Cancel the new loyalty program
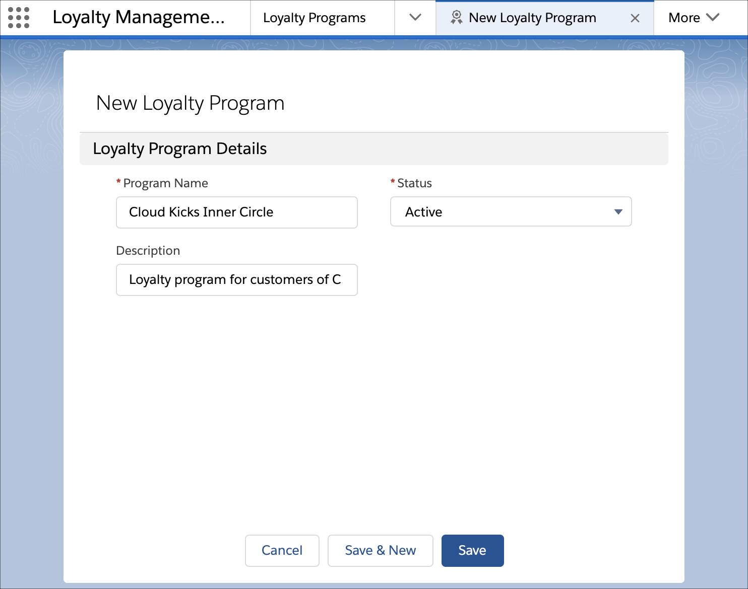Image resolution: width=748 pixels, height=589 pixels. click(x=282, y=550)
